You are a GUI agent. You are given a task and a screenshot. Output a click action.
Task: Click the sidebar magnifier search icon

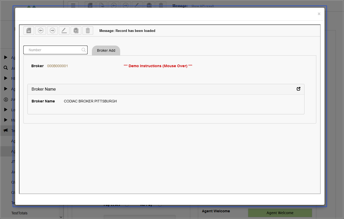coord(6,68)
